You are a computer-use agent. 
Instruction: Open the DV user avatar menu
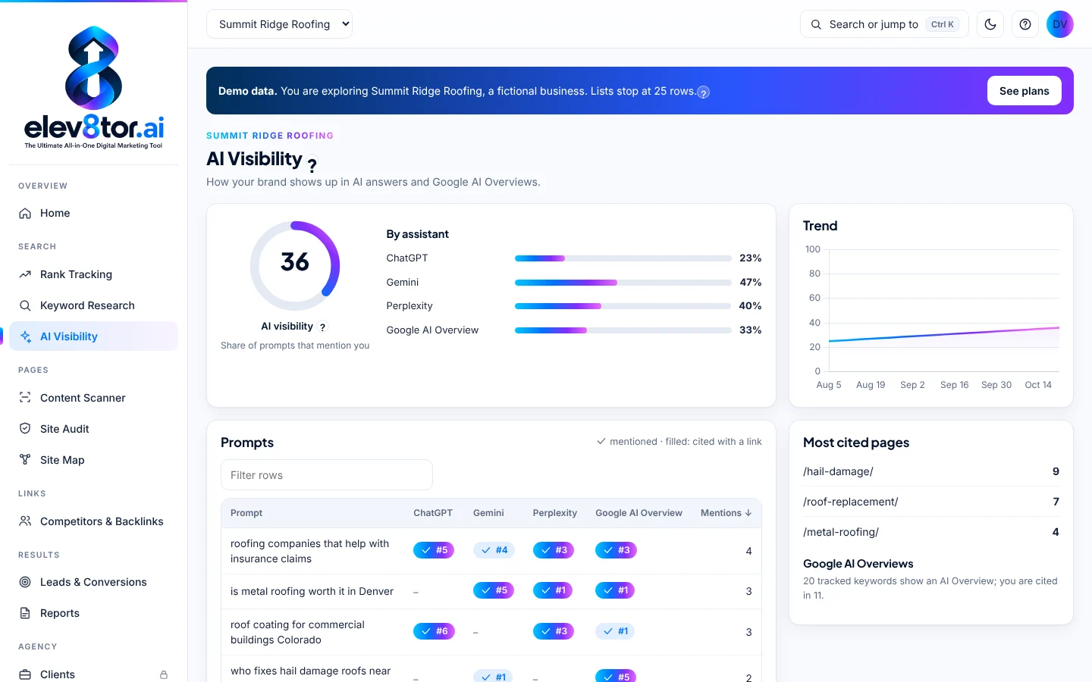[x=1060, y=24]
